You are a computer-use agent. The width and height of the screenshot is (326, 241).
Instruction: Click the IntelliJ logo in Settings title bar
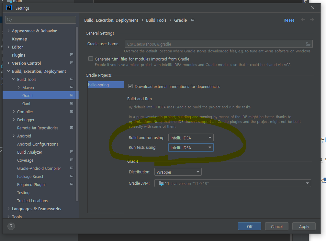[9, 8]
